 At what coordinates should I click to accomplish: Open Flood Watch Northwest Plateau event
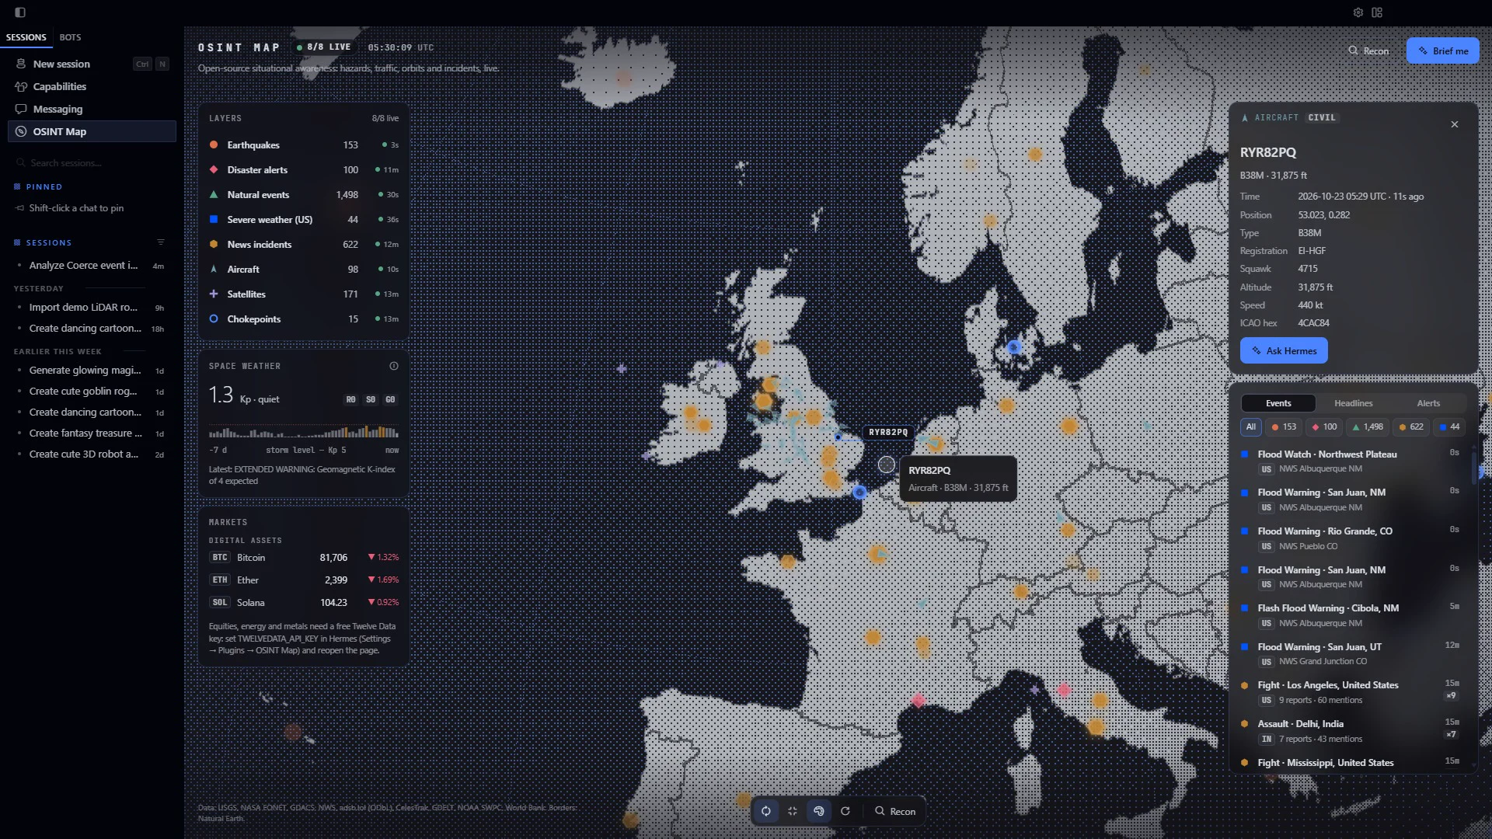pos(1350,461)
